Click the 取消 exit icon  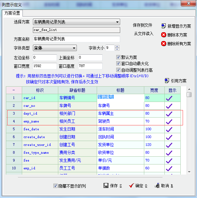pos(157,186)
